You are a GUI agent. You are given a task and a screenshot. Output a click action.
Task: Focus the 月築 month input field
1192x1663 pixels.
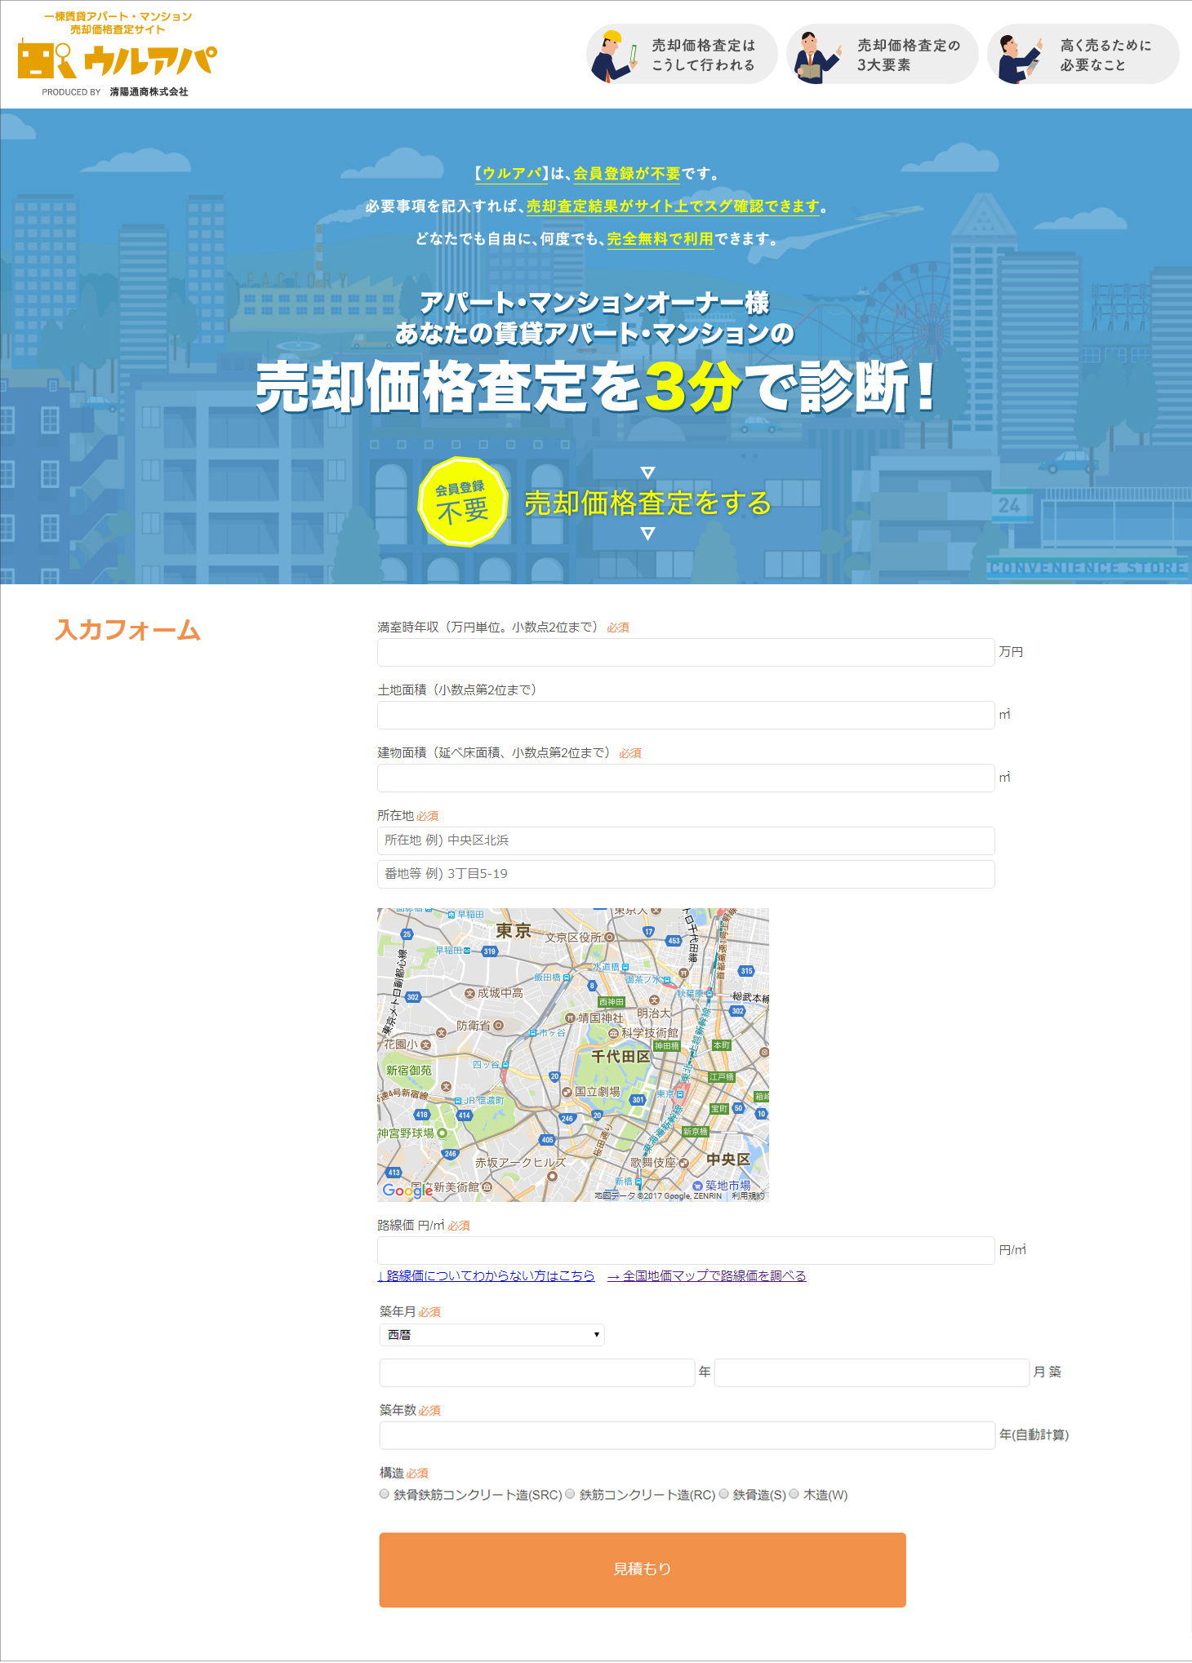point(872,1373)
